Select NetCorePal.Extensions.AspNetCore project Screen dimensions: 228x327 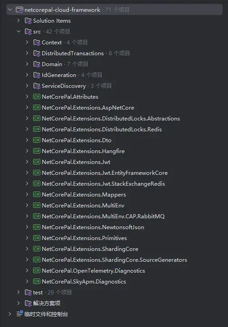click(88, 108)
